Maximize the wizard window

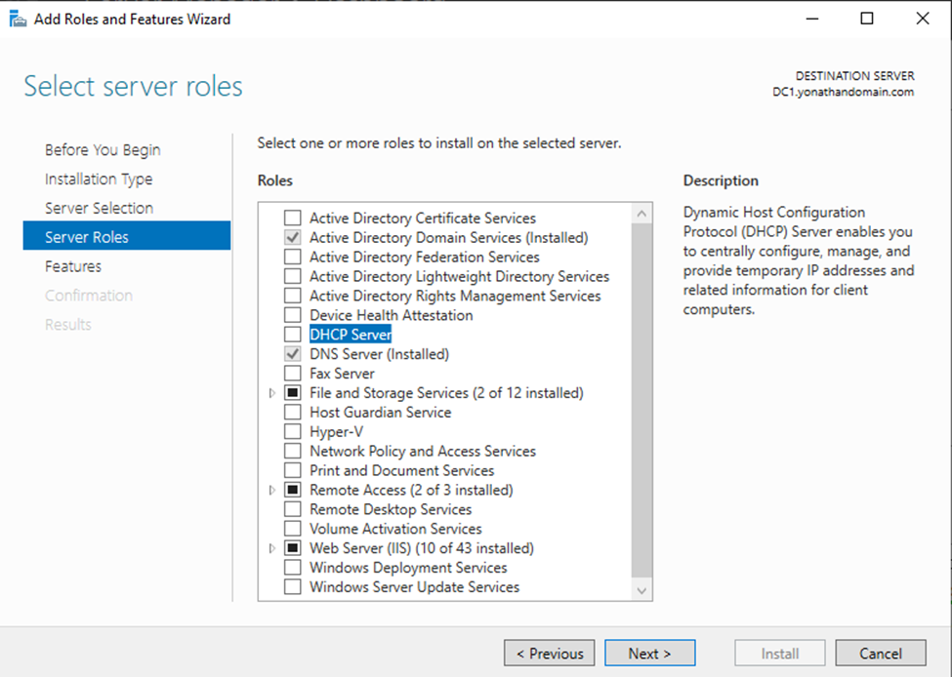pos(867,19)
